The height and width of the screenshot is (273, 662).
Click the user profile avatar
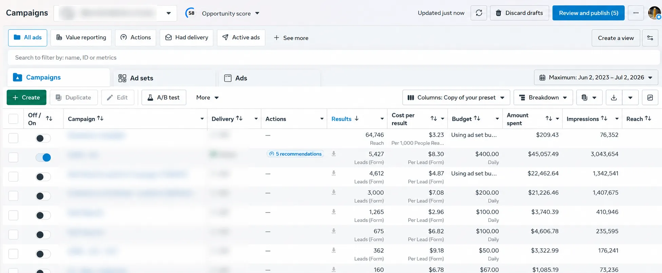coord(654,13)
